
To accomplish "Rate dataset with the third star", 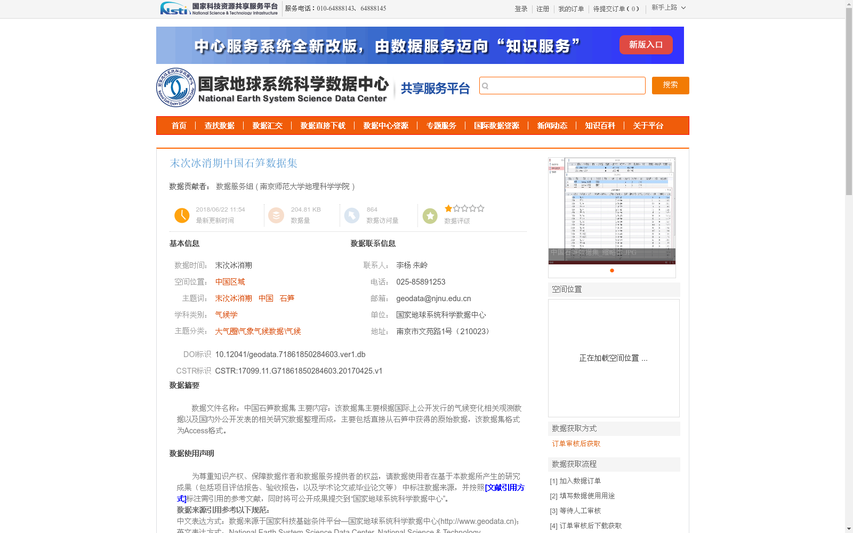I will pos(464,208).
